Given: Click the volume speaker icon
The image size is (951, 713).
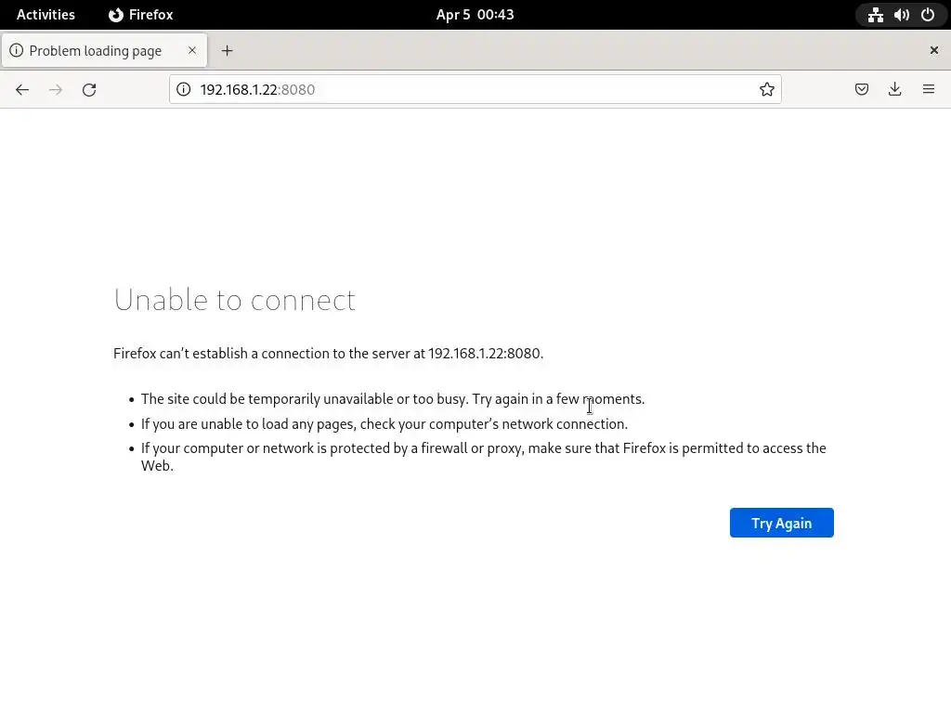Looking at the screenshot, I should tap(902, 15).
